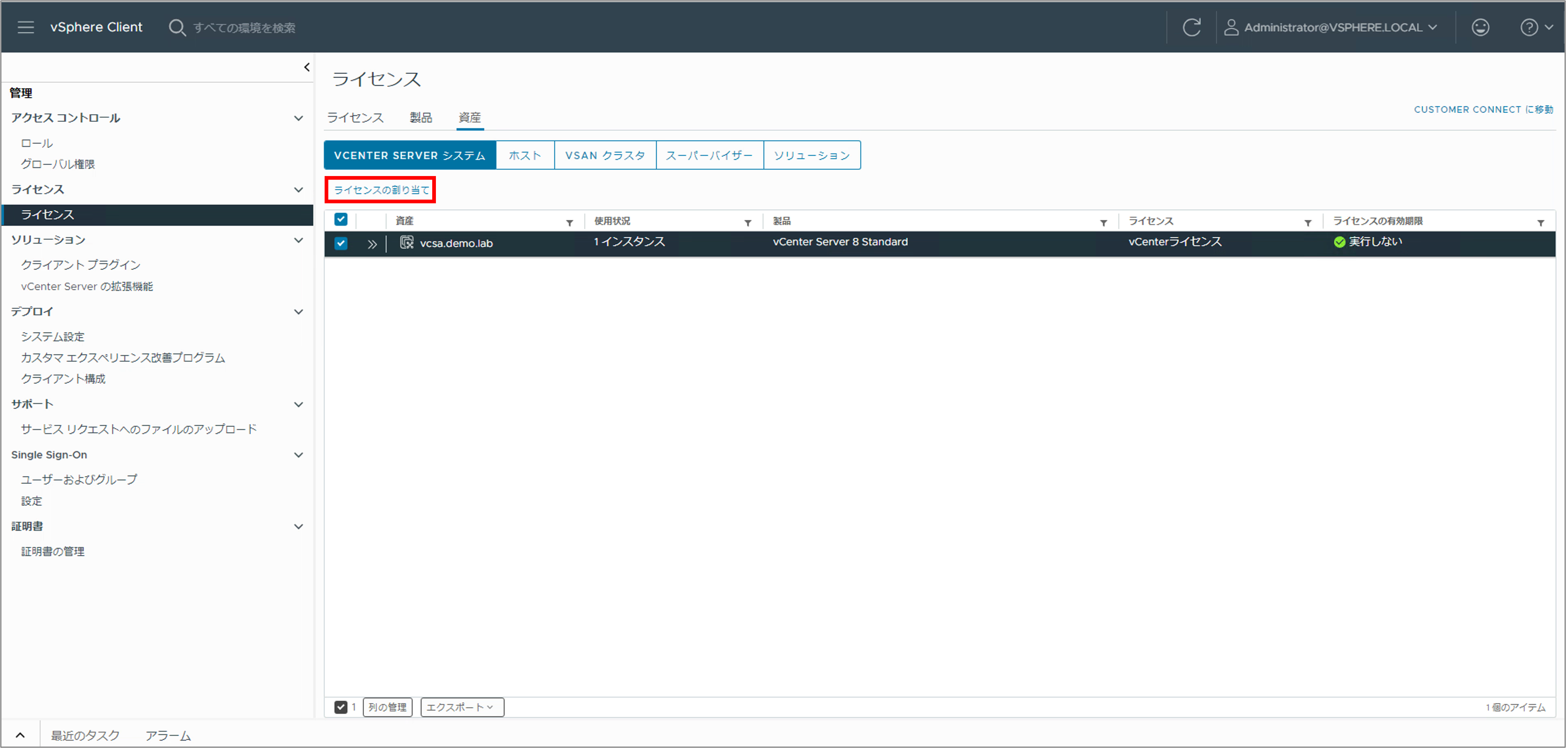Toggle the select-all checkbox in table header
Image resolution: width=1566 pixels, height=748 pixels.
[x=341, y=220]
